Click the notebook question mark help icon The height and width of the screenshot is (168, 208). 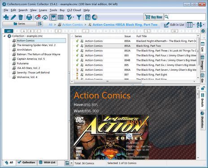87,17
